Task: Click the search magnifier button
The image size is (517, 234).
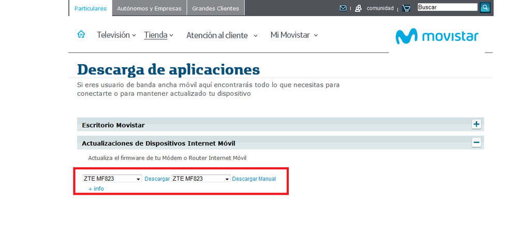Action: [485, 7]
